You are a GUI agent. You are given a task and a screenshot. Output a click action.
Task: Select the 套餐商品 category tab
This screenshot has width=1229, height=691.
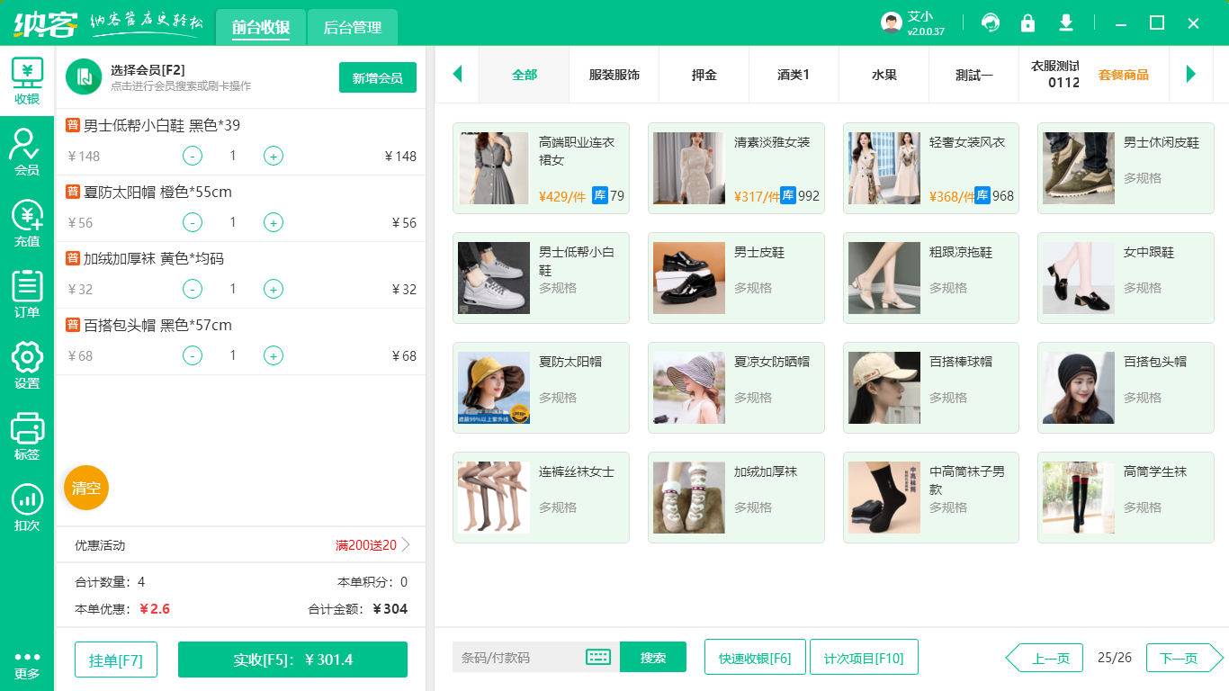pos(1124,75)
